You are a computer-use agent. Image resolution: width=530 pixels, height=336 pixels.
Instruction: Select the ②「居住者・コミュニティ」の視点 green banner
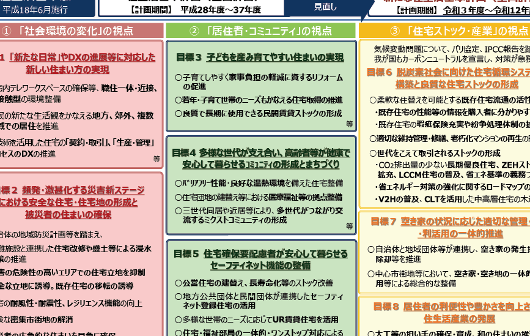click(261, 31)
